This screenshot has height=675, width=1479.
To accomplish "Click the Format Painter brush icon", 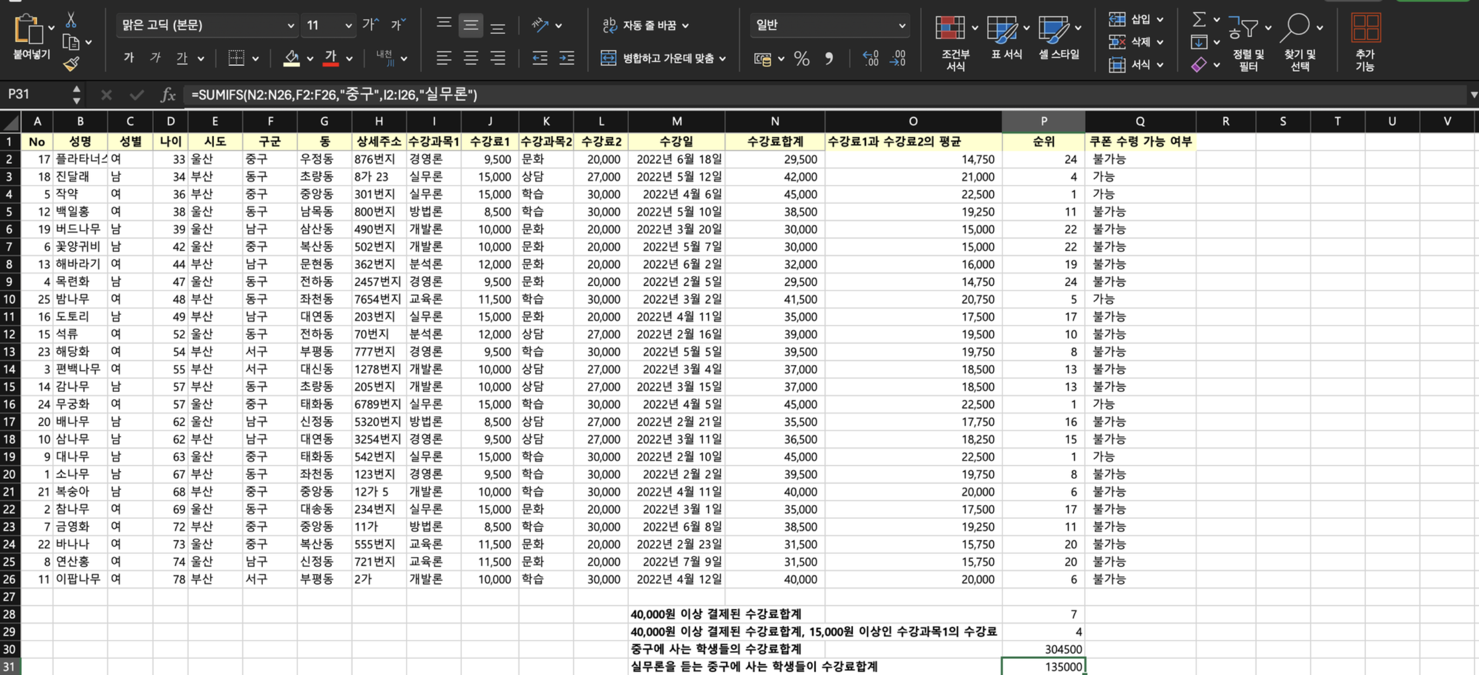I will coord(71,64).
